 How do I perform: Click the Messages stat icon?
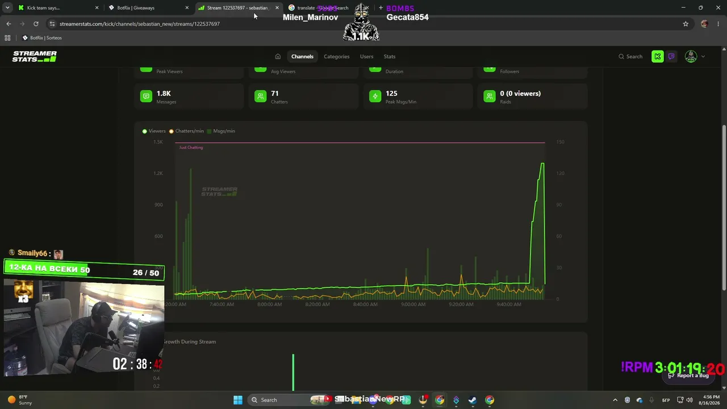tap(146, 97)
